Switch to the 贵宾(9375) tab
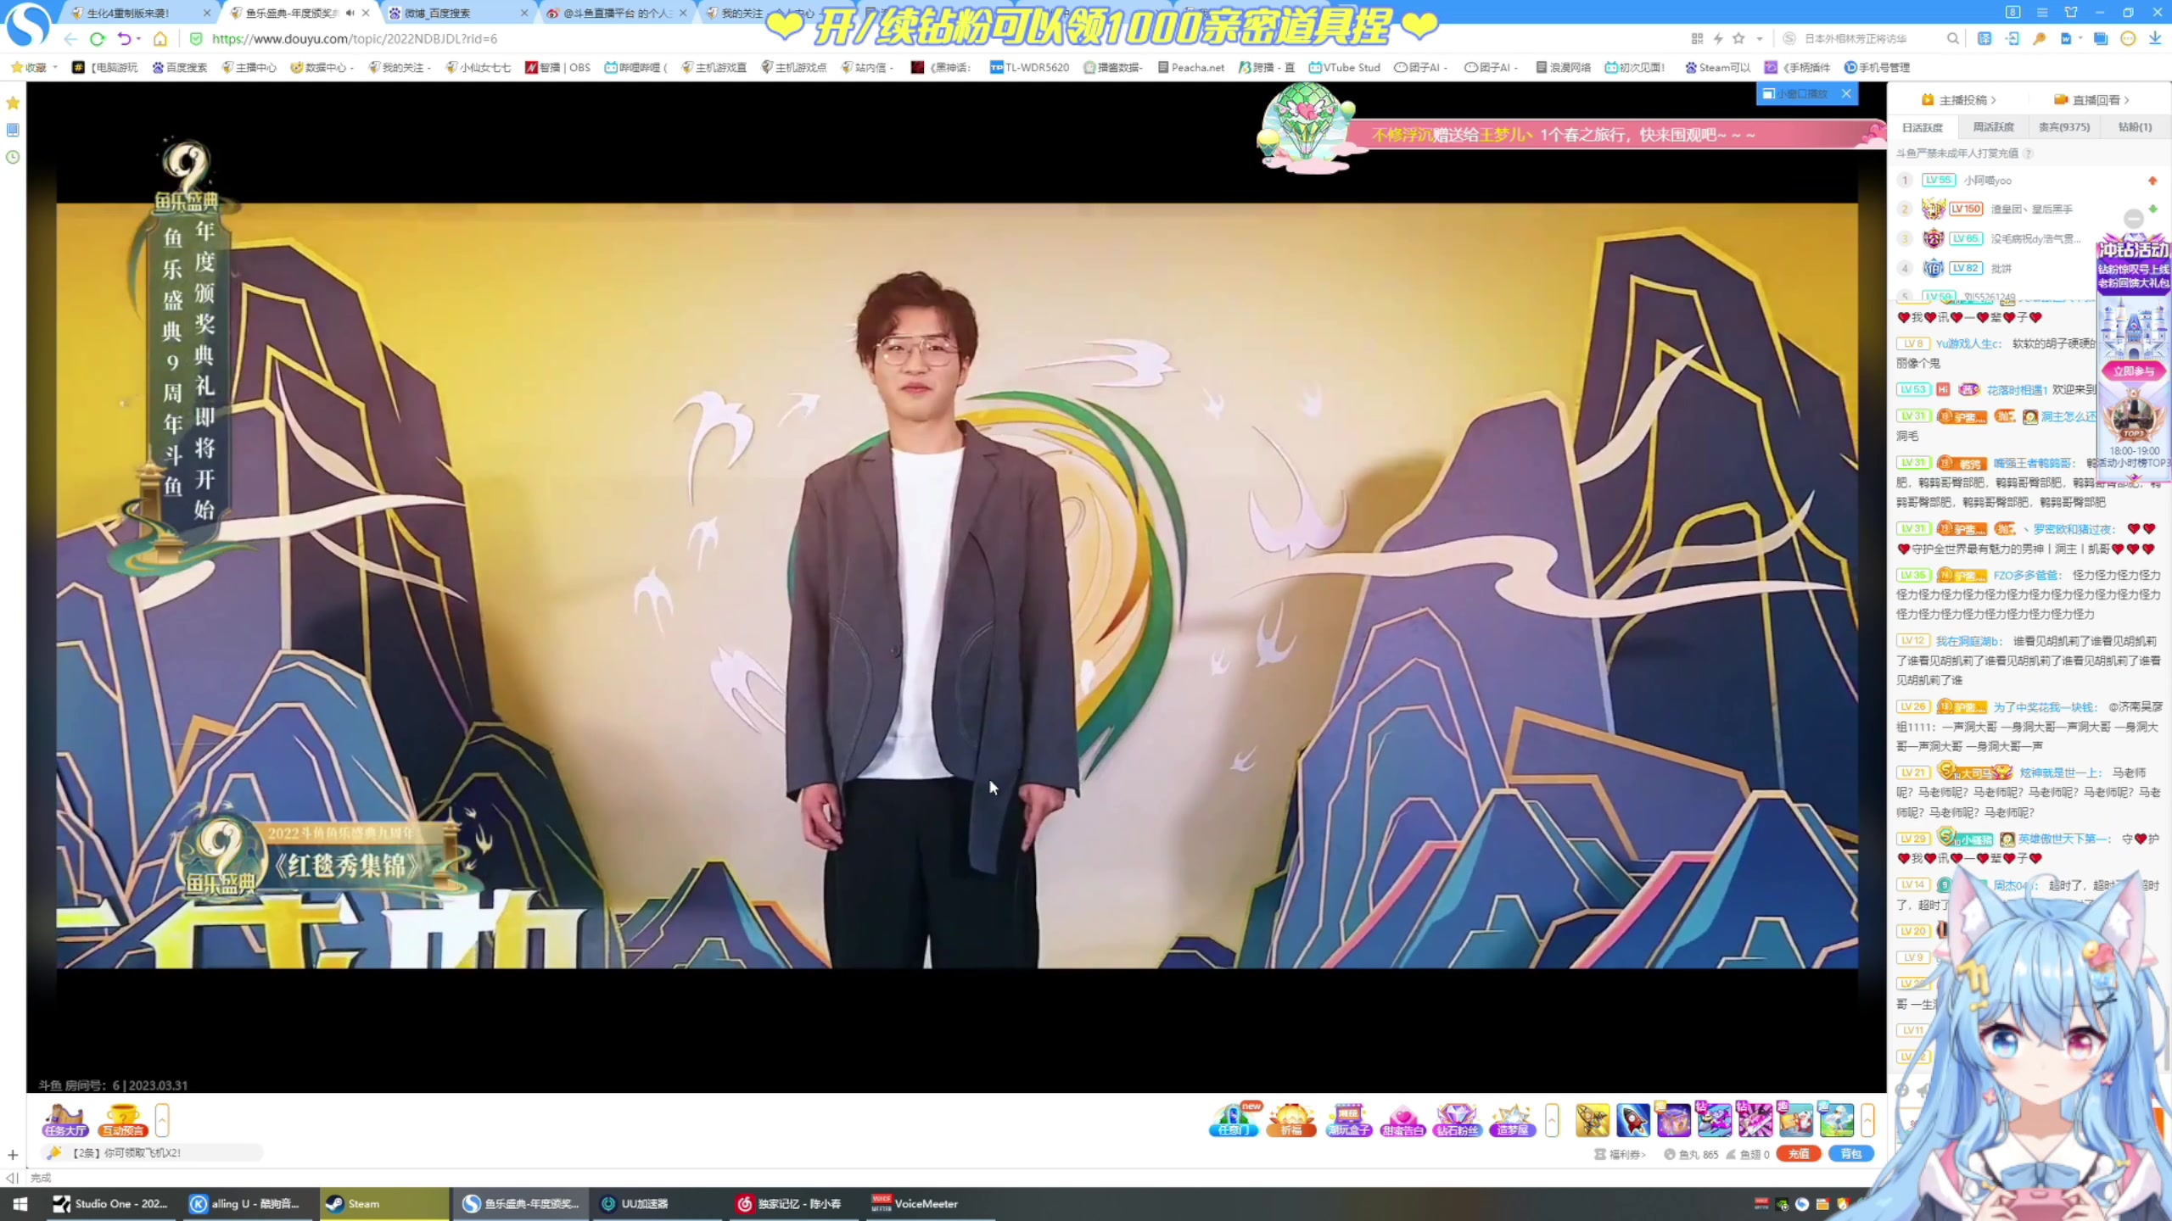This screenshot has height=1221, width=2172. (2065, 127)
